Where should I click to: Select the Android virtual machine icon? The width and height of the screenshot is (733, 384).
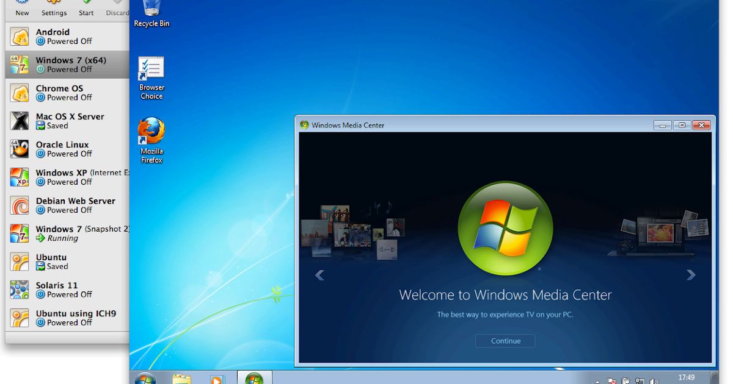20,37
